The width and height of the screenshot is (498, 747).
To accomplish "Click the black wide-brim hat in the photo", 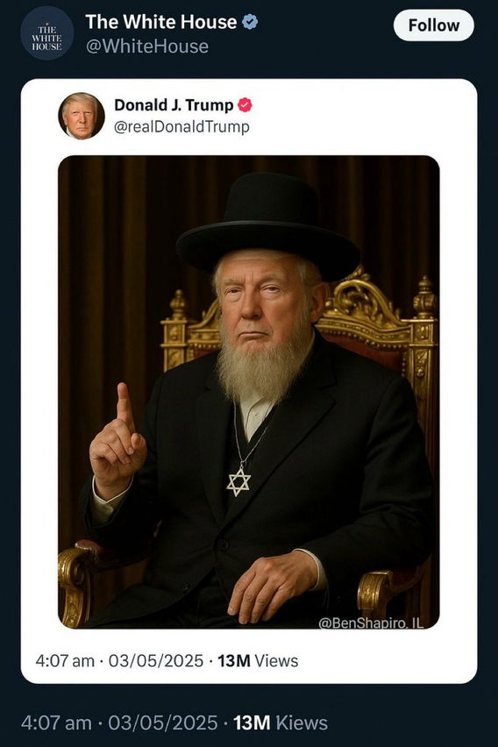I will (267, 227).
